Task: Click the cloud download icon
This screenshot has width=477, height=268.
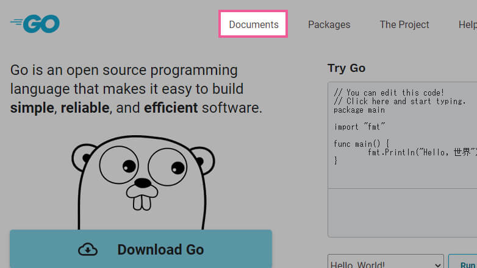Action: tap(88, 249)
